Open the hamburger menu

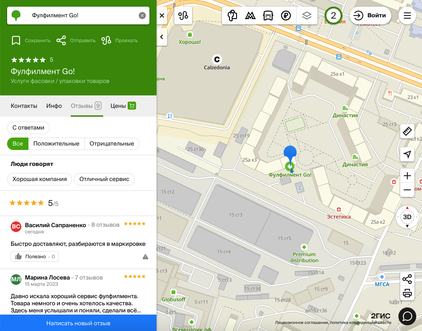tap(407, 16)
